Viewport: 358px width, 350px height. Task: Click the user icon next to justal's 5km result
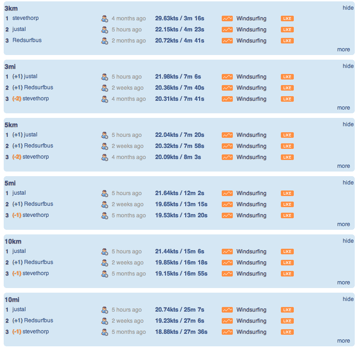coord(104,135)
